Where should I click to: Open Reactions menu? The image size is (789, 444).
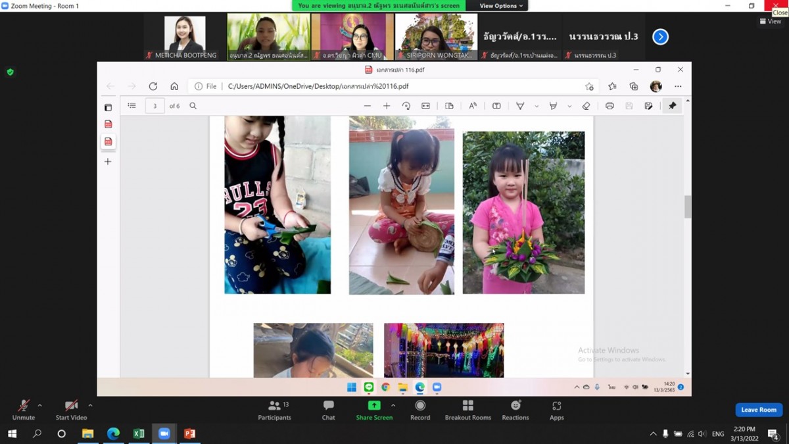click(x=515, y=410)
